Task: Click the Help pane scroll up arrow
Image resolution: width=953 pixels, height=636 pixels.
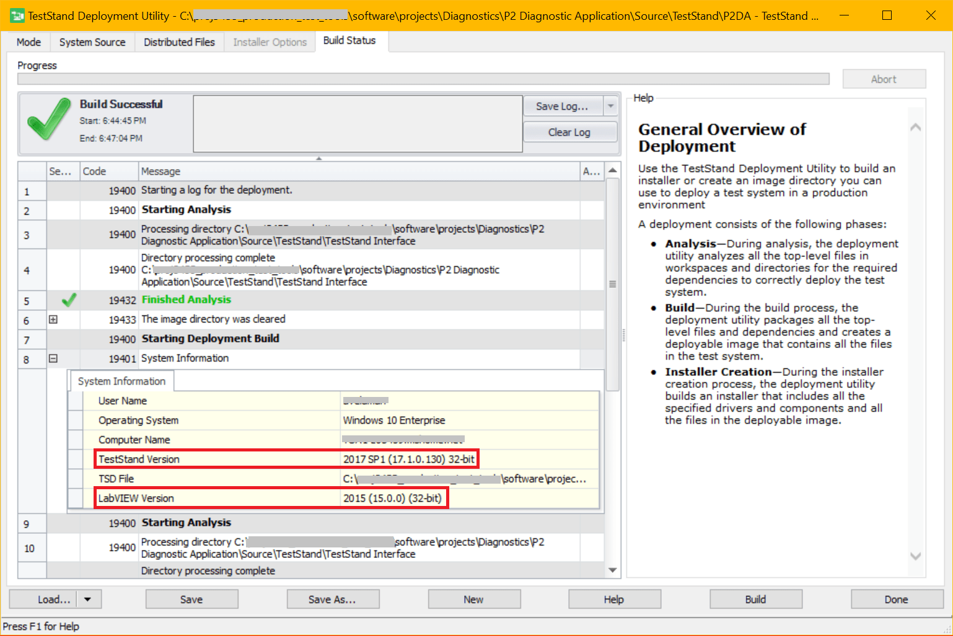Action: pos(915,127)
